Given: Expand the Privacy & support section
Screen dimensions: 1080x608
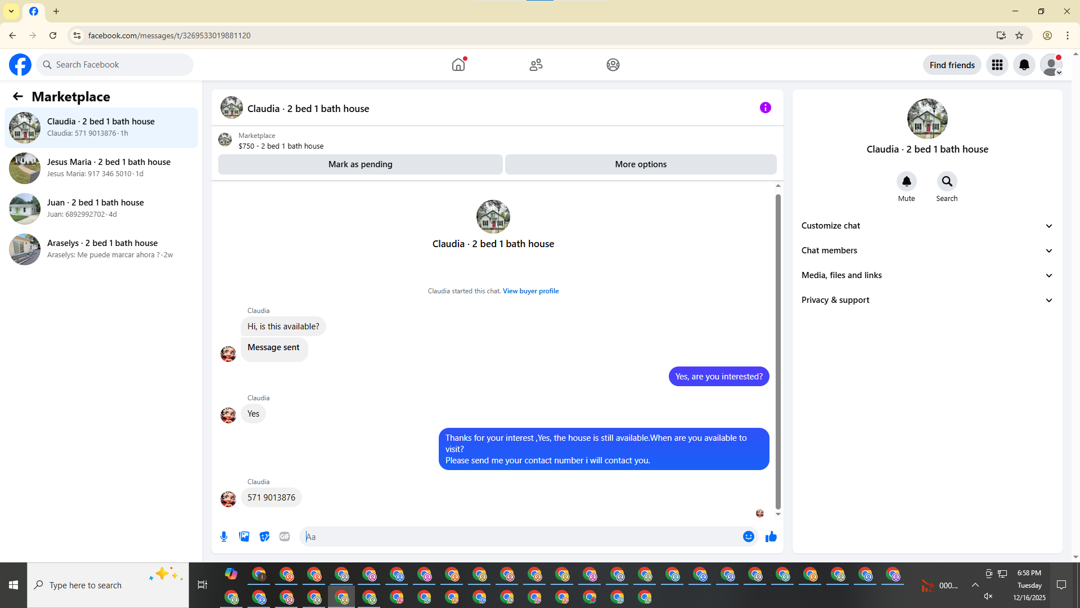Looking at the screenshot, I should point(927,300).
